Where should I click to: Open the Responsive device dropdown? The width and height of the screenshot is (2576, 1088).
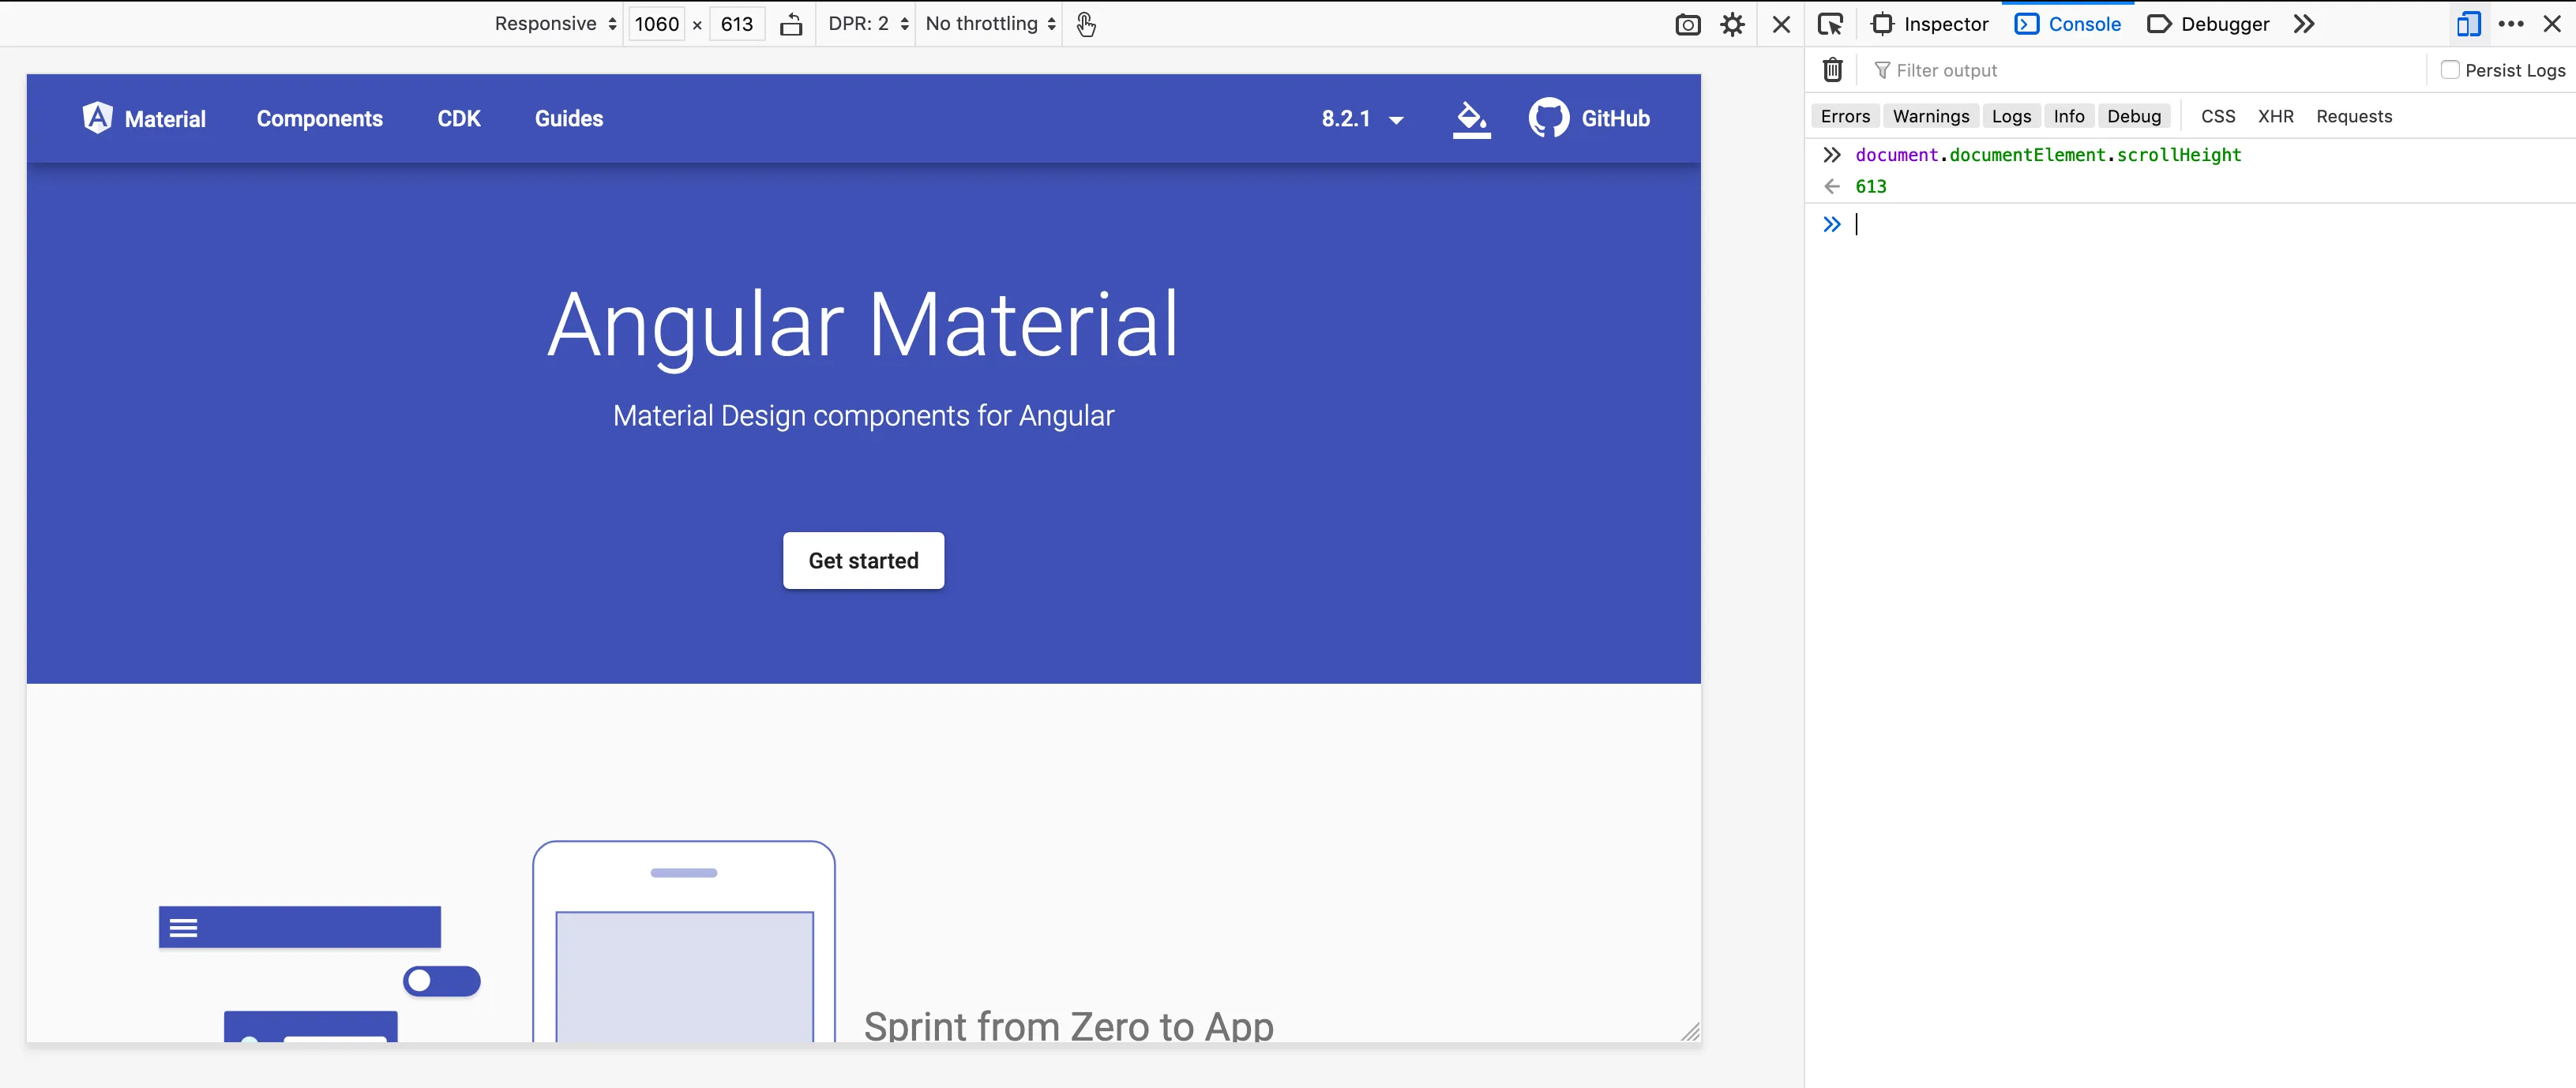(x=555, y=24)
